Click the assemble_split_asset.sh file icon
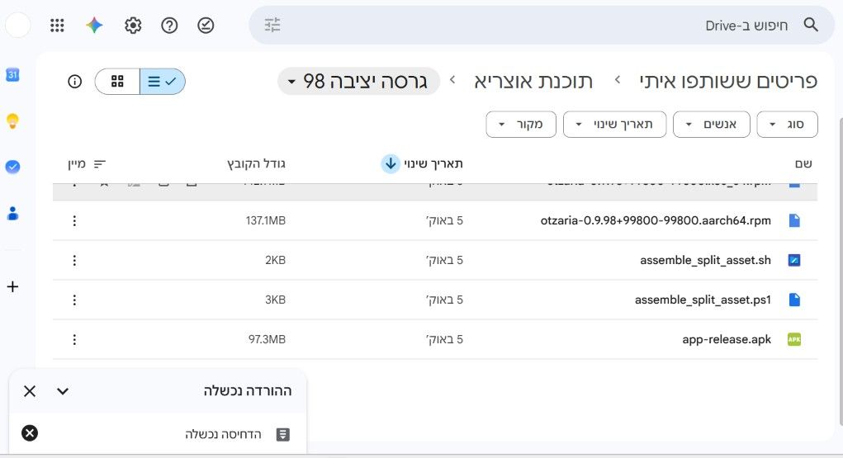This screenshot has height=458, width=843. [x=794, y=260]
